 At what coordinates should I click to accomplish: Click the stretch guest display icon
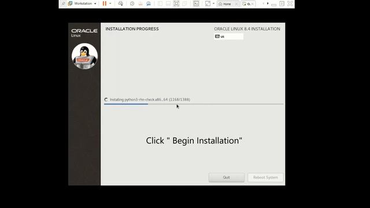208,3
